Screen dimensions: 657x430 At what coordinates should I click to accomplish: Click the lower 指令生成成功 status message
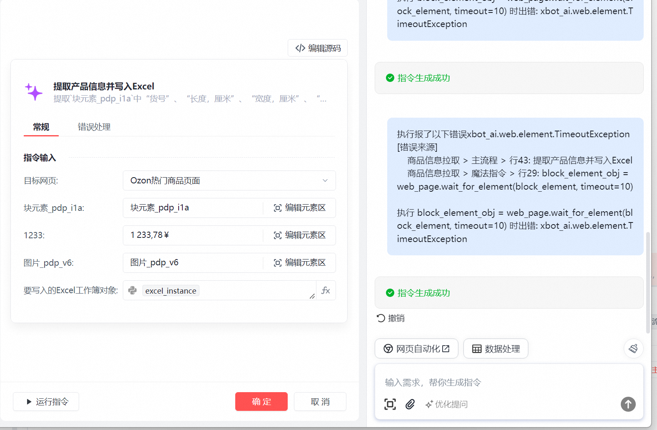pos(509,293)
